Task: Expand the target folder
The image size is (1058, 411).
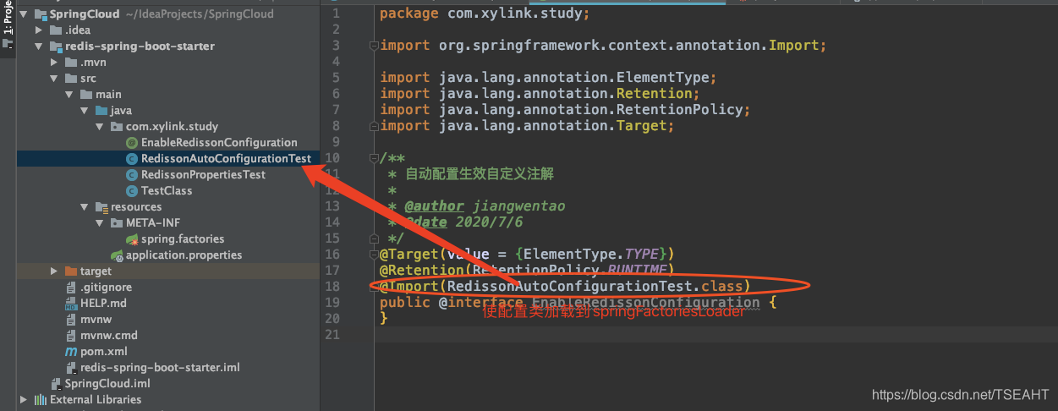Action: (54, 271)
